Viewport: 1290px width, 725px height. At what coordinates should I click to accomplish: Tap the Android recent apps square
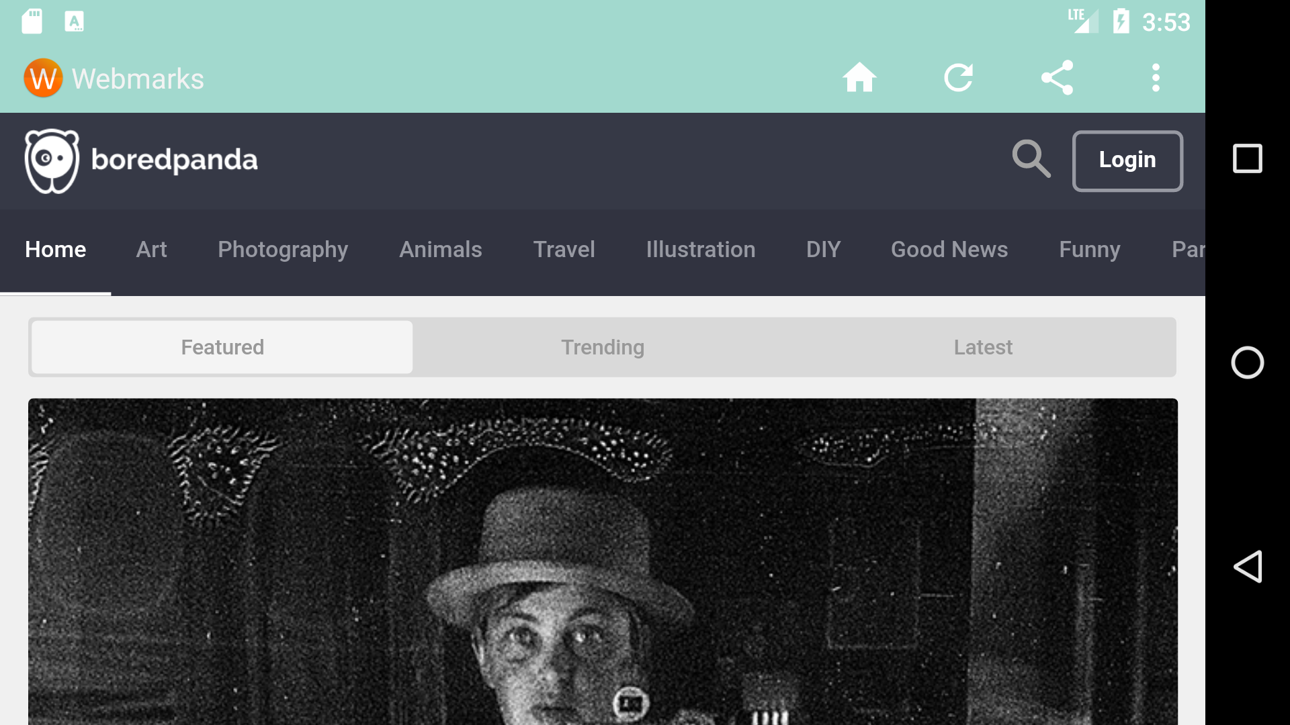(1248, 158)
